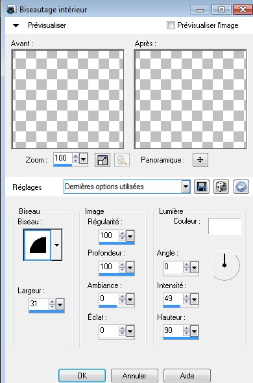This screenshot has width=253, height=383.
Task: Click the Avant preview pane
Action: click(67, 99)
